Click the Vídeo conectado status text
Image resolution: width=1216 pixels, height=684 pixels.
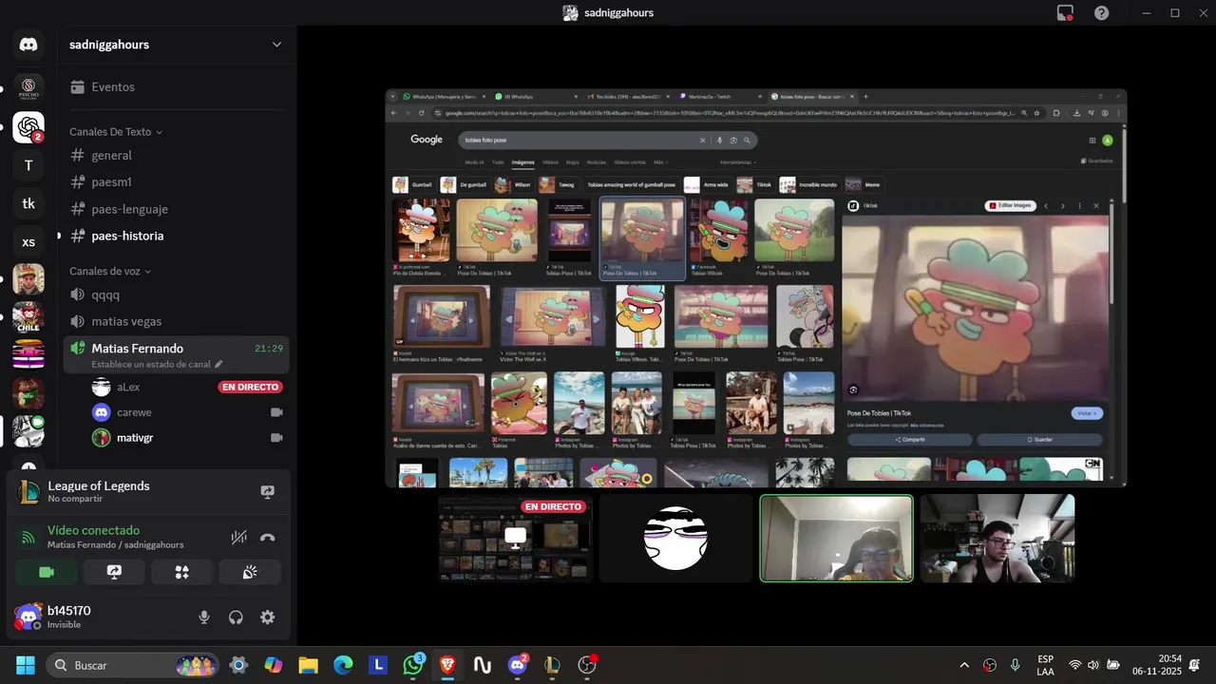tap(94, 530)
